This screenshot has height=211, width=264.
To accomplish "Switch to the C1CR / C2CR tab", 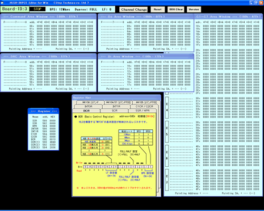I will pos(144,107).
